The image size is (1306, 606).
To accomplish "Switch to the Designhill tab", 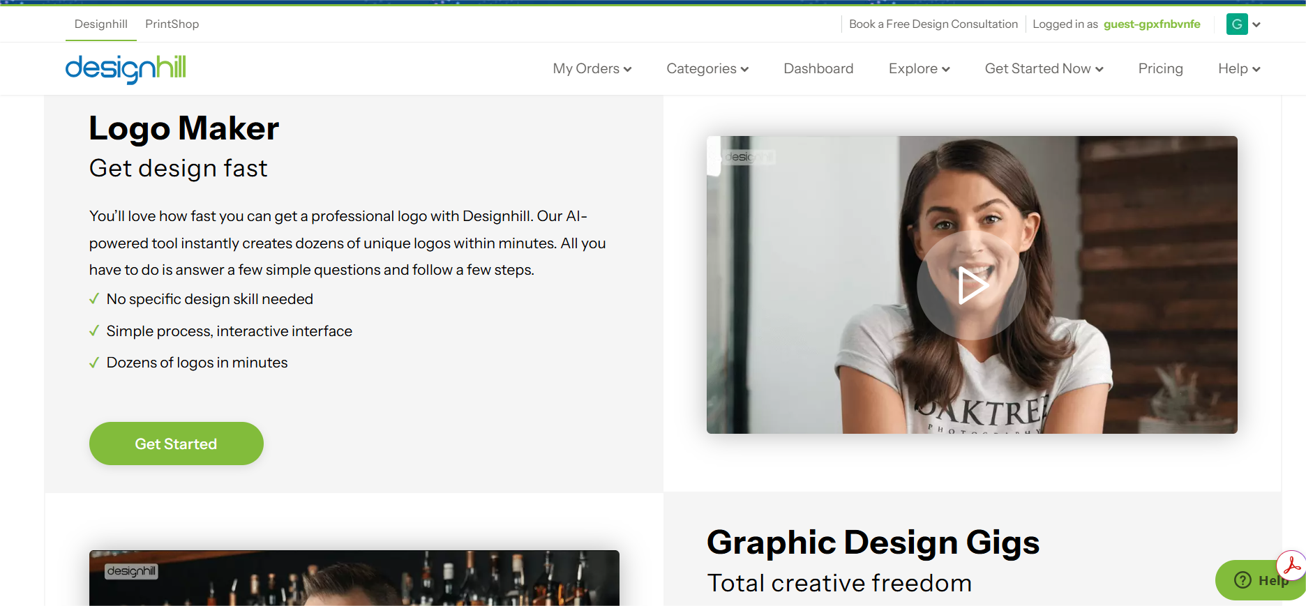I will click(x=101, y=24).
